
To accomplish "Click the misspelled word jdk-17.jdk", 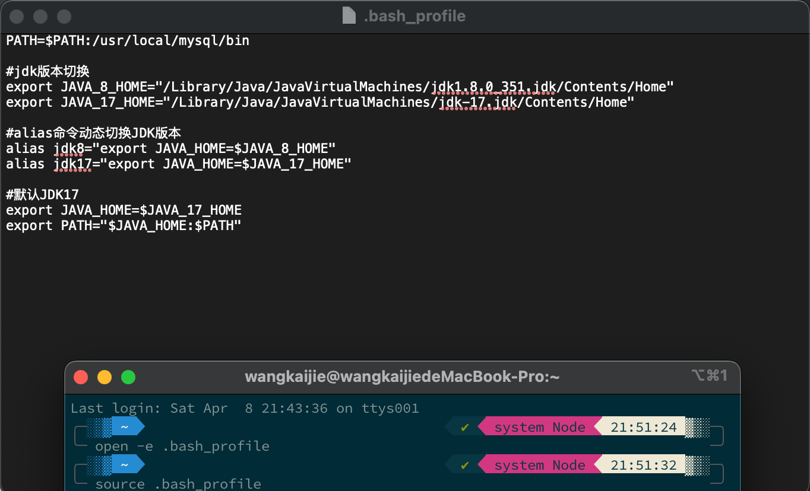I will (x=478, y=103).
